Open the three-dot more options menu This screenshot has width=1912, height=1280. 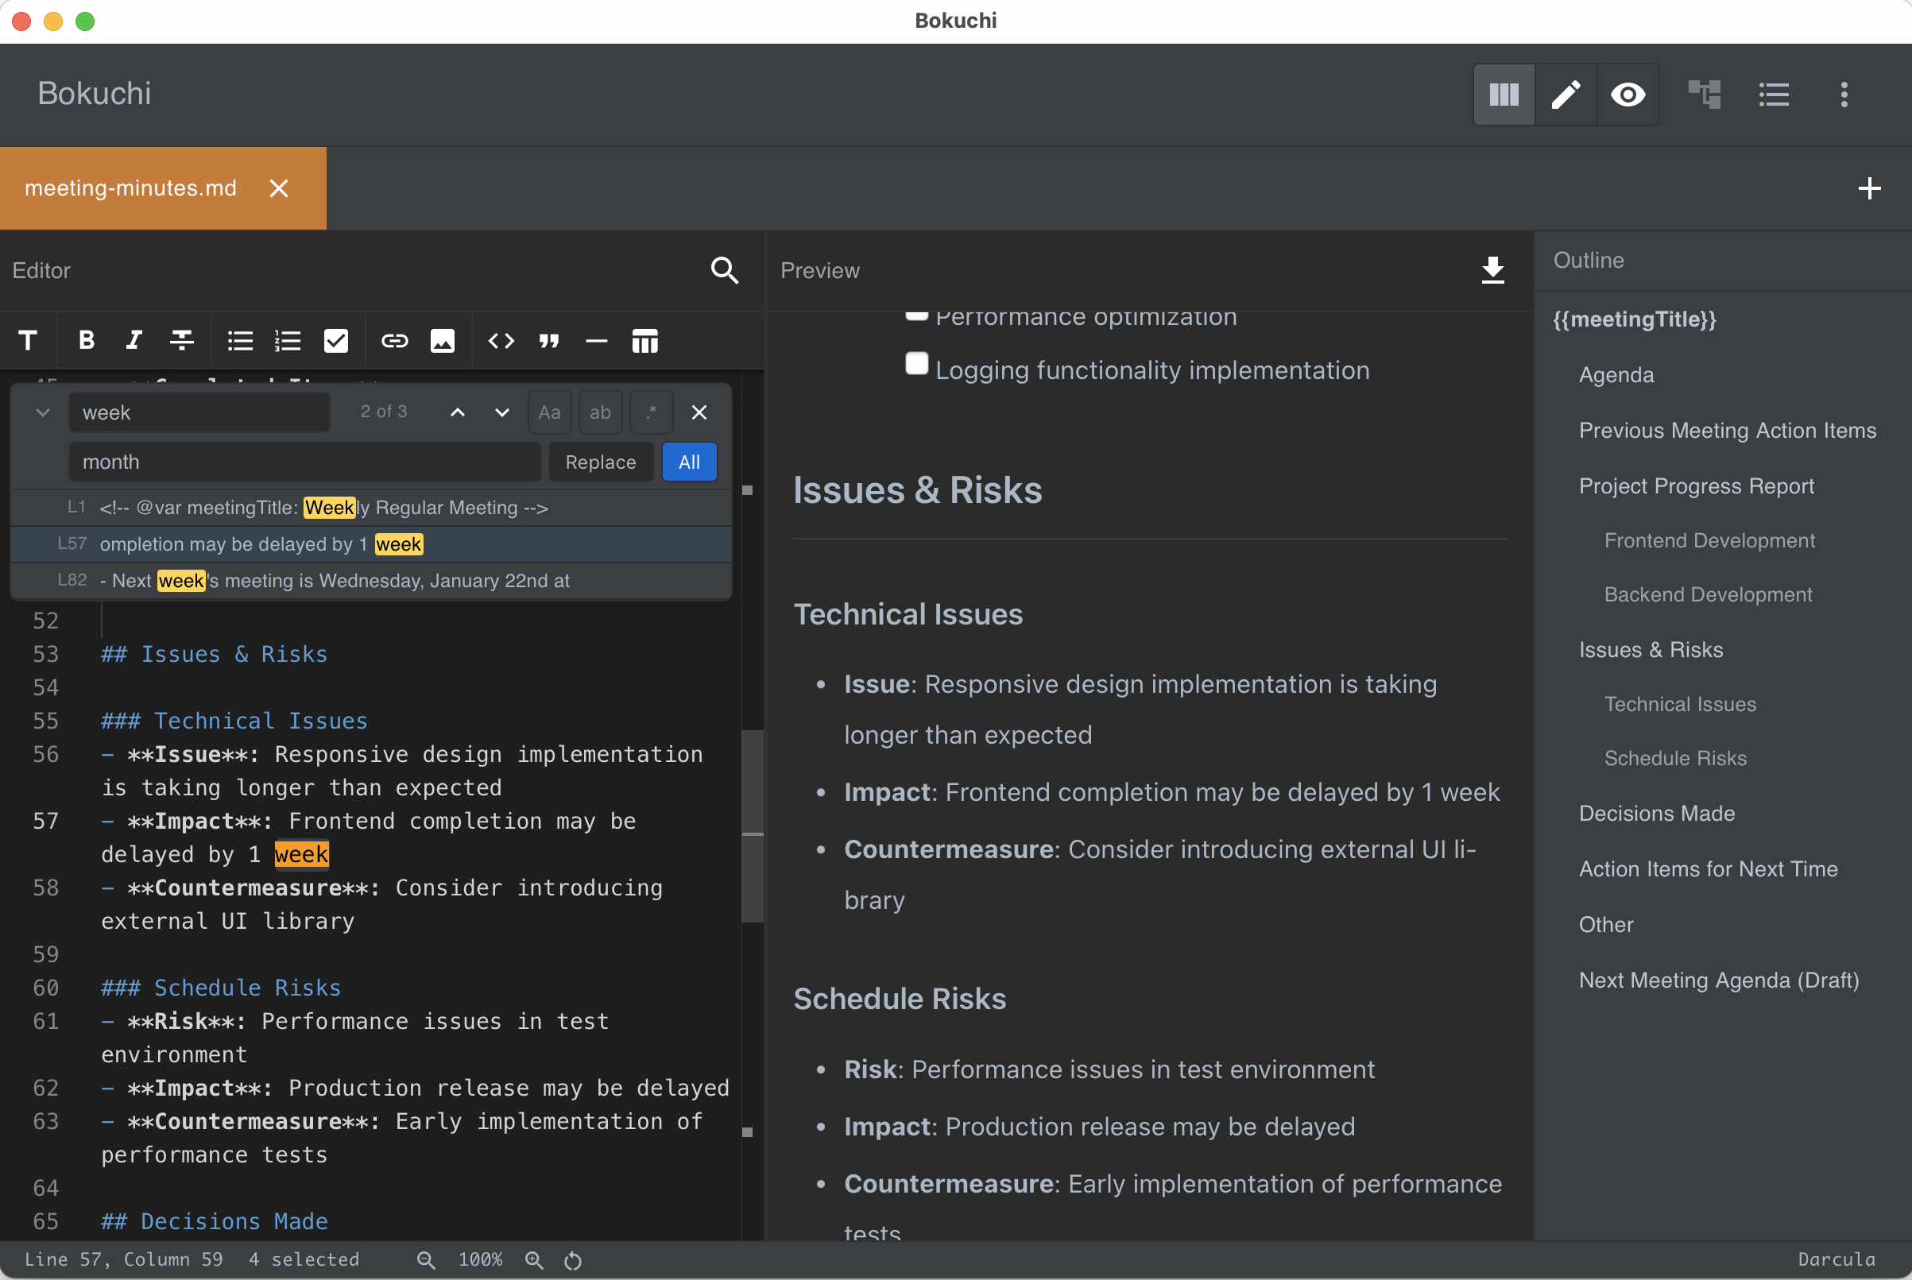pyautogui.click(x=1844, y=95)
